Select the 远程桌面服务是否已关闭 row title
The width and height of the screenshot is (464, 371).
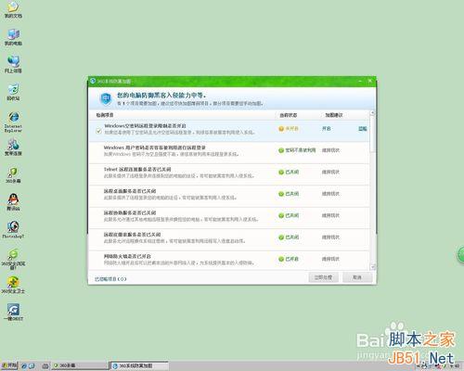pyautogui.click(x=130, y=191)
